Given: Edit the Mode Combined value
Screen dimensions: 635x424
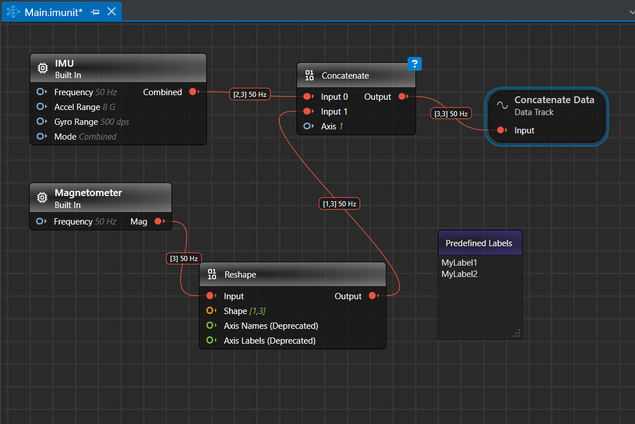Looking at the screenshot, I should (x=97, y=137).
